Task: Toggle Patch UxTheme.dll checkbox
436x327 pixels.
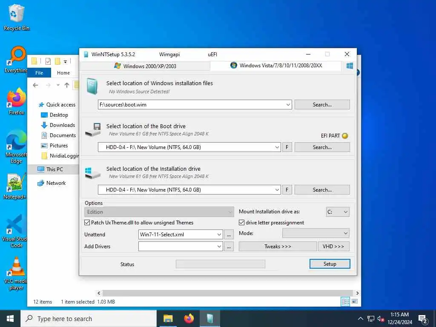Action: (x=87, y=222)
